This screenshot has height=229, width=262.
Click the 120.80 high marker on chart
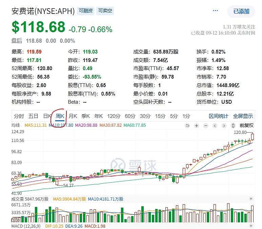240,132
